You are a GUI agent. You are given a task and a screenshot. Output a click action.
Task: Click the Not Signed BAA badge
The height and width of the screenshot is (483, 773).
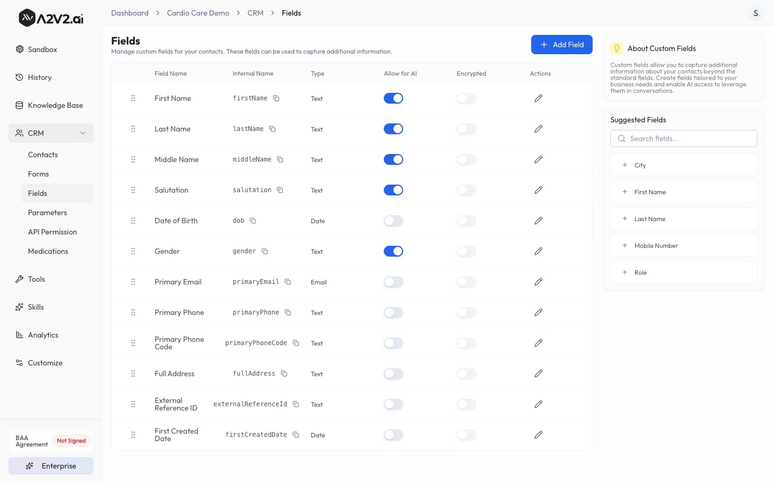(71, 441)
